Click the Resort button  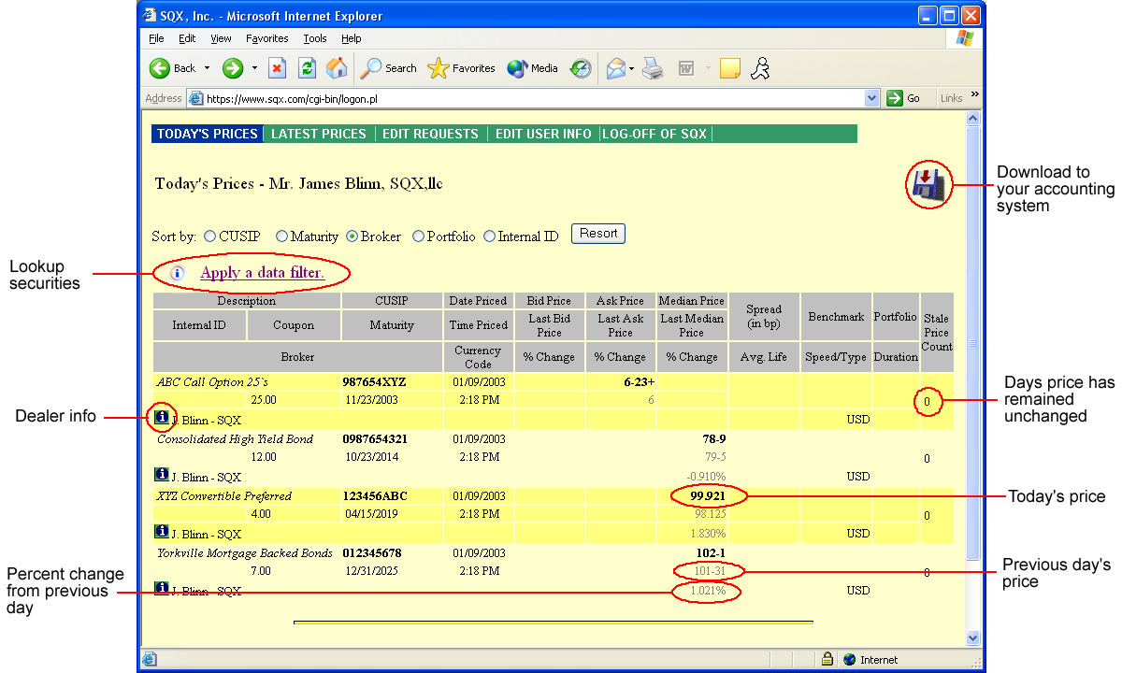click(x=598, y=234)
